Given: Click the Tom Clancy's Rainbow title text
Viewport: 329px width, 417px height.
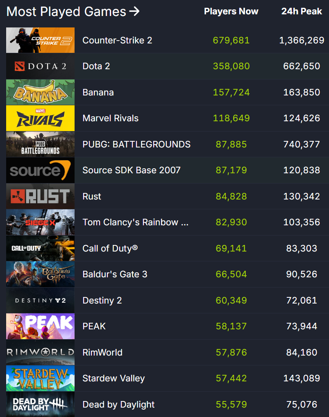Looking at the screenshot, I should tap(135, 222).
